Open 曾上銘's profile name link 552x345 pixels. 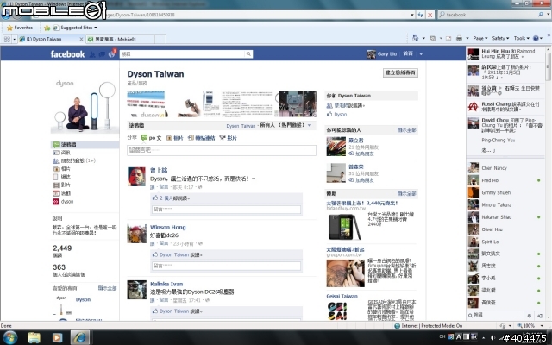click(159, 171)
